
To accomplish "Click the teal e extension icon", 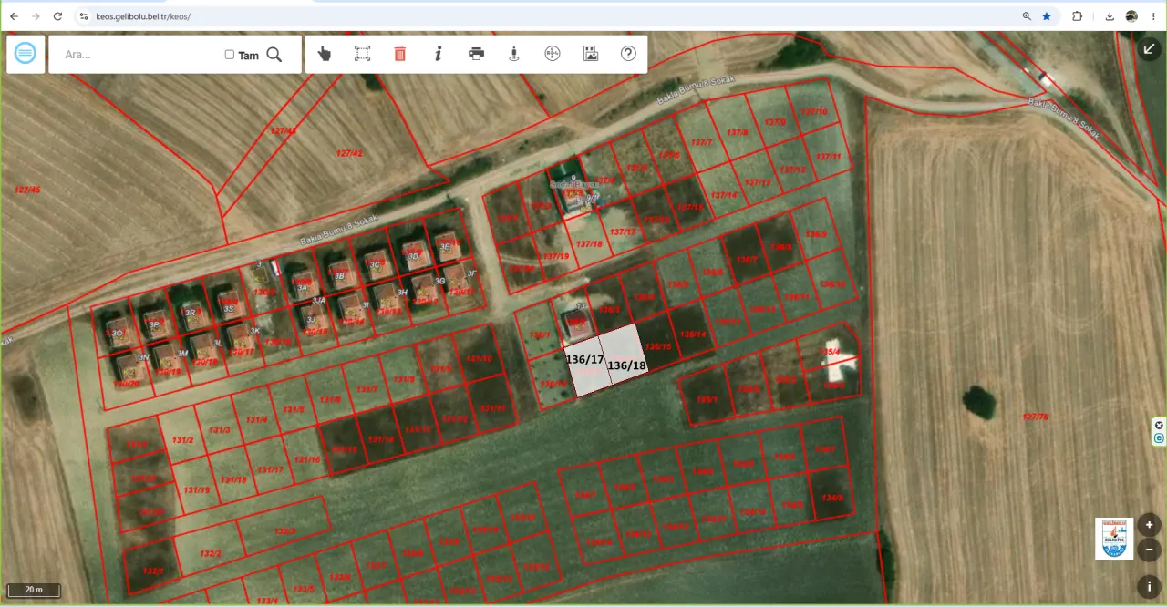I will tap(1159, 438).
